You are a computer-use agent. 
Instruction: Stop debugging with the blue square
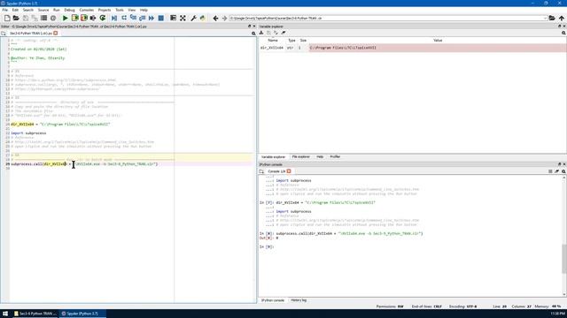click(161, 18)
